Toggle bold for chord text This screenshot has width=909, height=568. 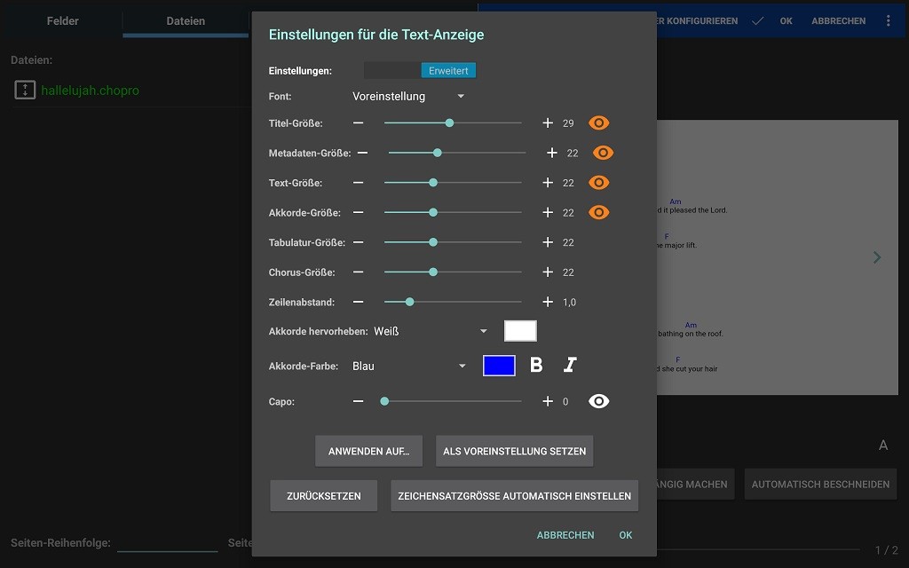pyautogui.click(x=536, y=365)
